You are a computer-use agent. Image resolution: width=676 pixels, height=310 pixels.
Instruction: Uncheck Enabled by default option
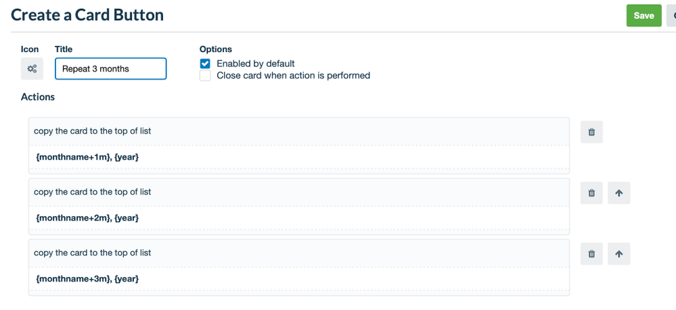point(205,63)
